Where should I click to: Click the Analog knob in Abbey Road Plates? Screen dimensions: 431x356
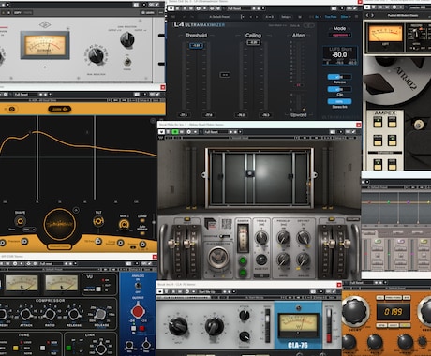tap(303, 259)
